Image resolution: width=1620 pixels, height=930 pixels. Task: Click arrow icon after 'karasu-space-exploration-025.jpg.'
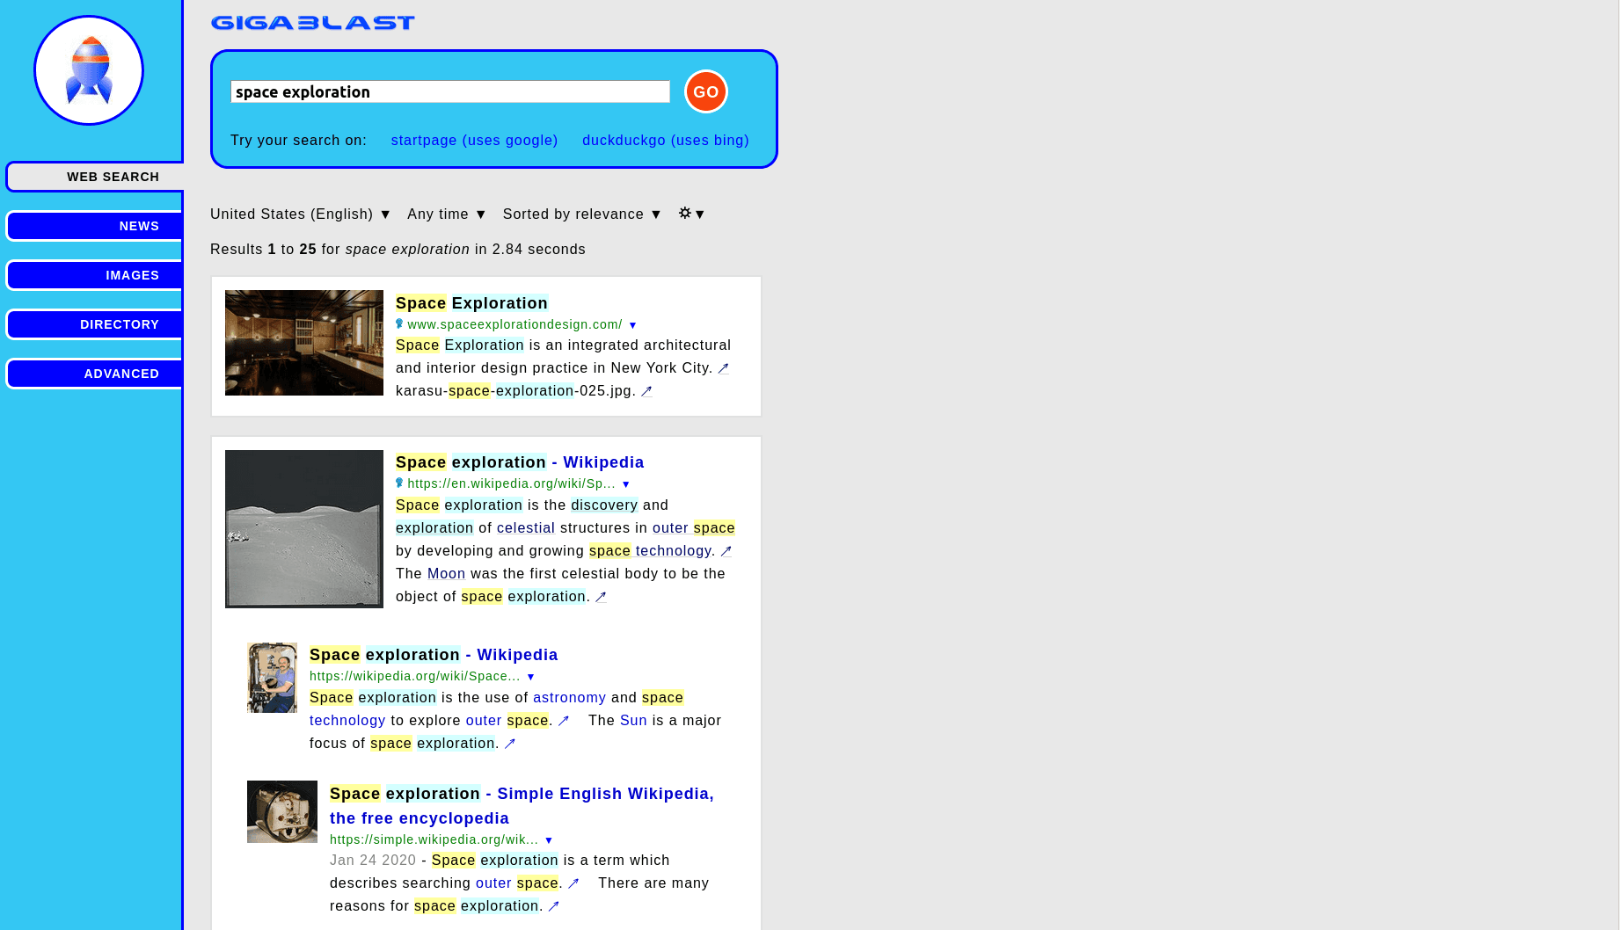click(646, 391)
